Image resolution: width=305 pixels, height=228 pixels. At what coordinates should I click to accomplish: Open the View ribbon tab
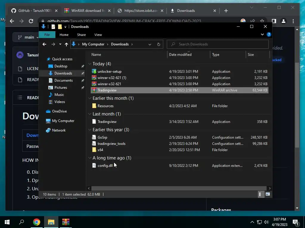pos(98,35)
